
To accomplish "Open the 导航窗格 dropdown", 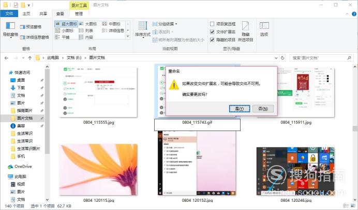I will [x=10, y=29].
